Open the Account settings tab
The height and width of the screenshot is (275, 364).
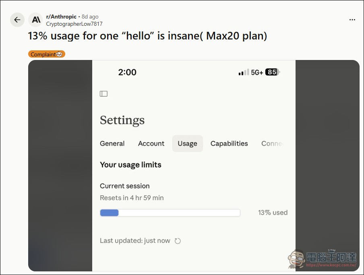tap(151, 143)
